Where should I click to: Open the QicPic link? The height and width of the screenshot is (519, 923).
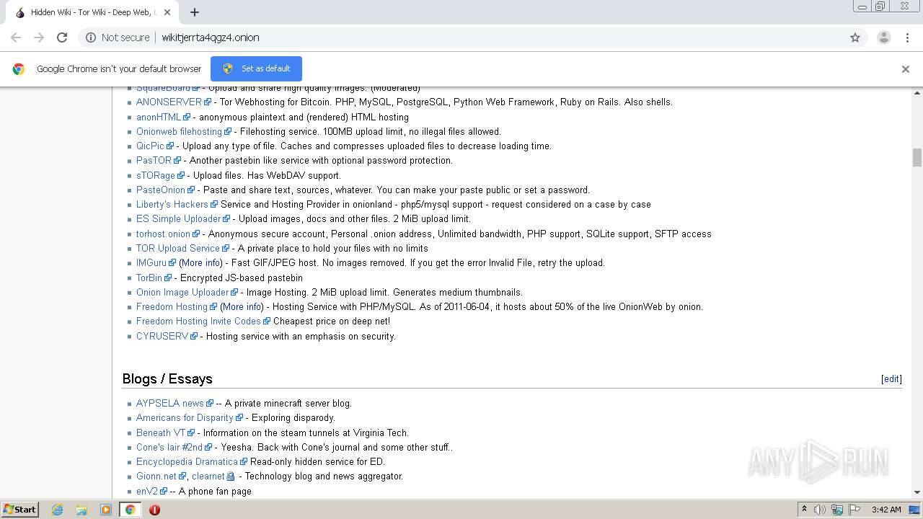150,146
